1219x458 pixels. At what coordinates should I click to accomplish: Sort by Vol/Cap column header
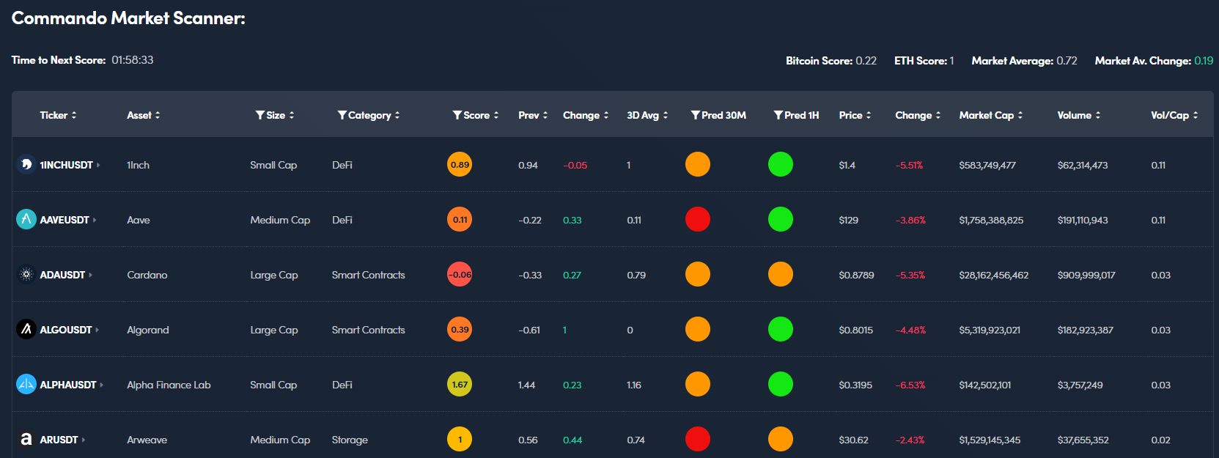pyautogui.click(x=1174, y=115)
